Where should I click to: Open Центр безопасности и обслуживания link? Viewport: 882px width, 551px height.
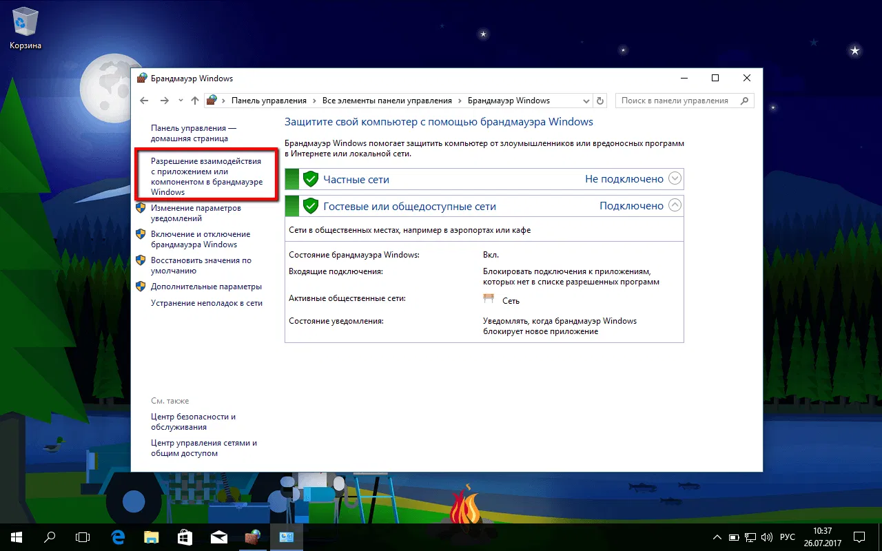pyautogui.click(x=194, y=422)
